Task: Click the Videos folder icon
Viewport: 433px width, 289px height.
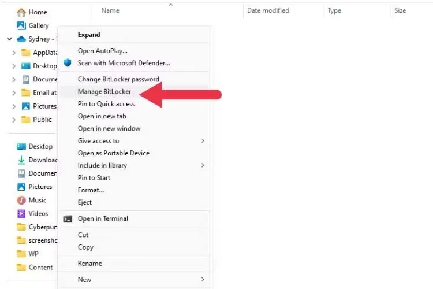Action: 21,213
